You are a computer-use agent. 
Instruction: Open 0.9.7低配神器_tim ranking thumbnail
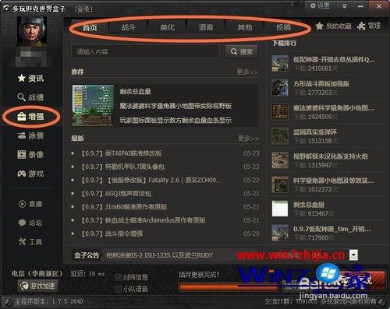(280, 233)
